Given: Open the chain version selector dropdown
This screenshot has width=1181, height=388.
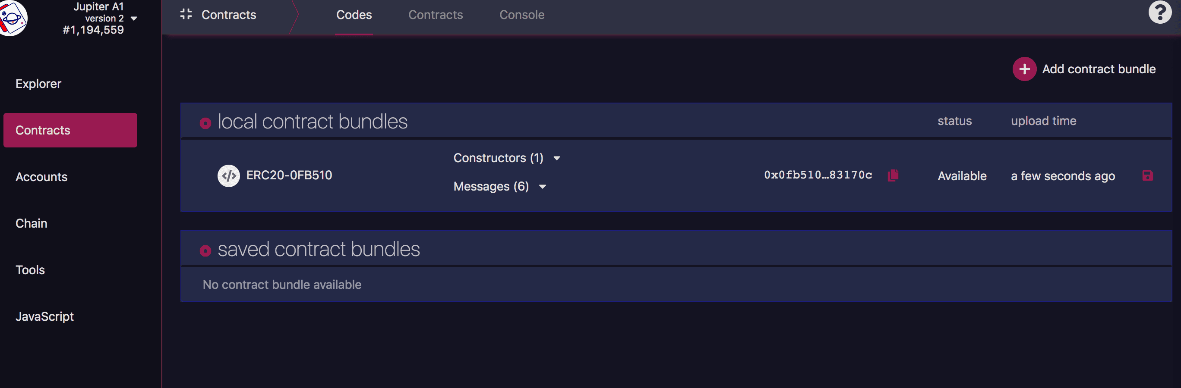Looking at the screenshot, I should (134, 19).
